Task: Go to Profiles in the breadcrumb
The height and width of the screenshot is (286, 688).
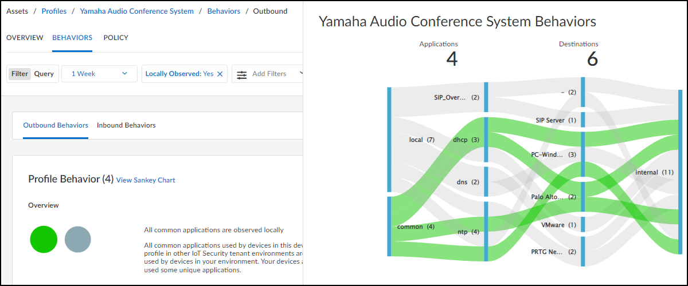Action: click(54, 11)
